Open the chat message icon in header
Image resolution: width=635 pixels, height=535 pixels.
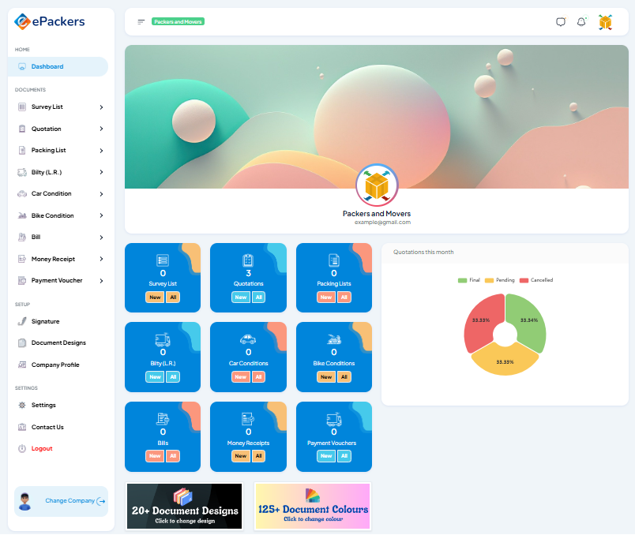[x=561, y=22]
